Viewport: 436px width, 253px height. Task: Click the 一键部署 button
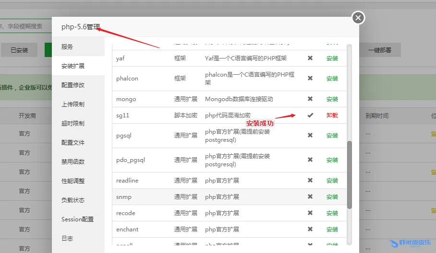379,50
